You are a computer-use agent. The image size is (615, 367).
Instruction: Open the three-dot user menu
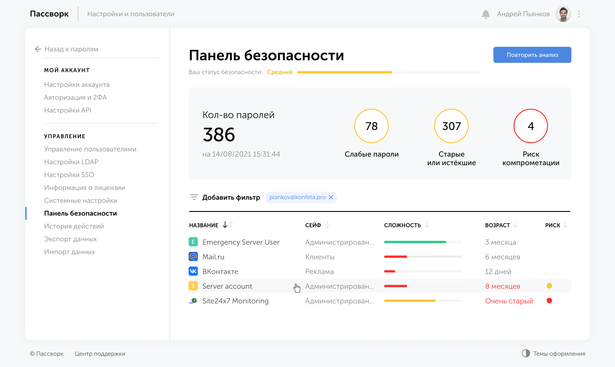point(579,14)
